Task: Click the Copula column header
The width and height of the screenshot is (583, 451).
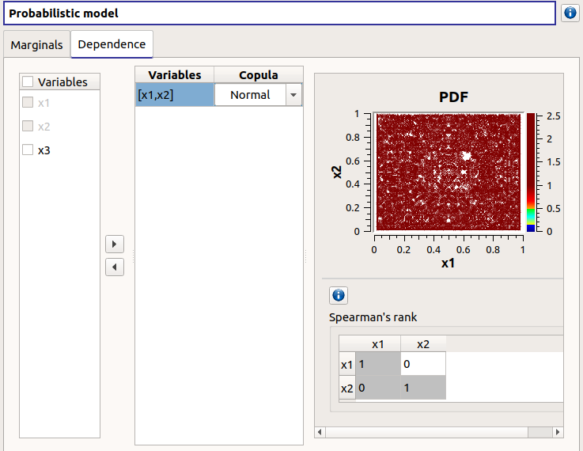Action: tap(258, 75)
